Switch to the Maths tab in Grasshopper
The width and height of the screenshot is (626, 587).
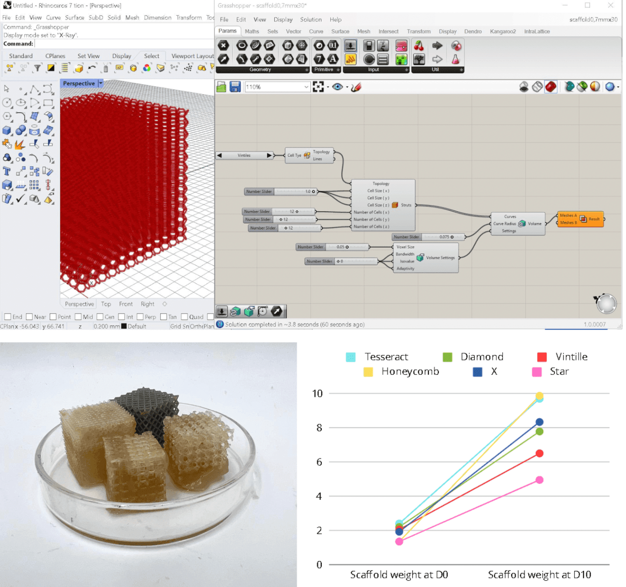point(252,31)
